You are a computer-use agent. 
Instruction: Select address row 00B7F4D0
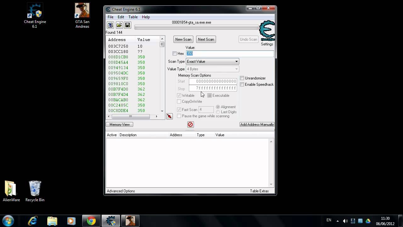pos(133,89)
